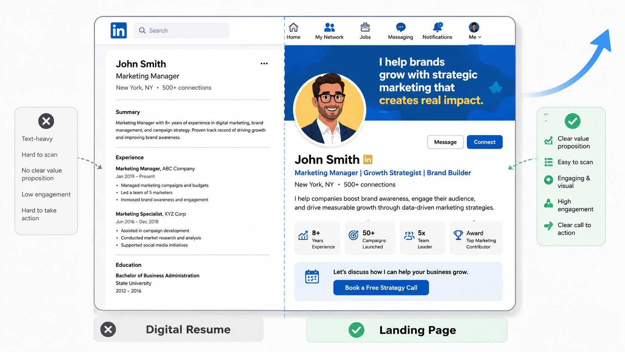This screenshot has height=352, width=625.
Task: Click Led a team of 5 marketers
Action: click(x=147, y=193)
